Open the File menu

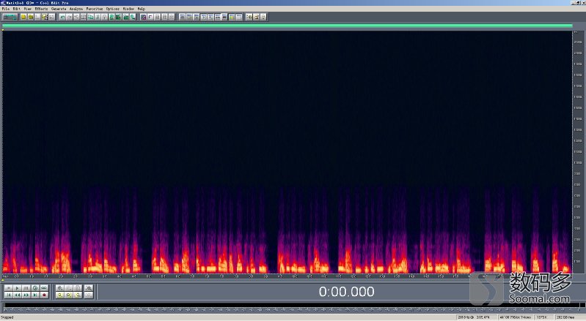pos(5,9)
